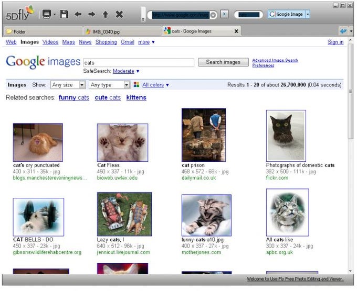Open the News link

coord(85,42)
